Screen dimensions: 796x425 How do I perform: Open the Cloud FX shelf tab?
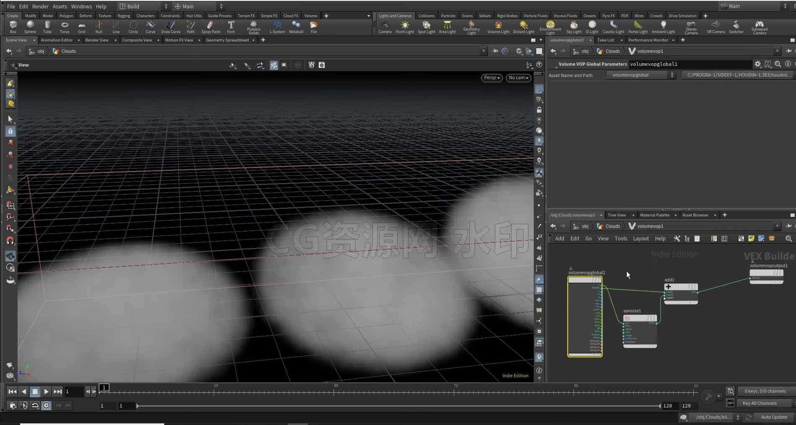tap(291, 16)
